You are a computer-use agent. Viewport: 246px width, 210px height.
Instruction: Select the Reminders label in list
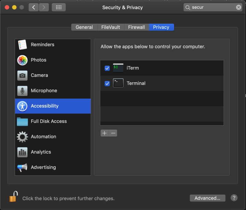[x=42, y=45]
